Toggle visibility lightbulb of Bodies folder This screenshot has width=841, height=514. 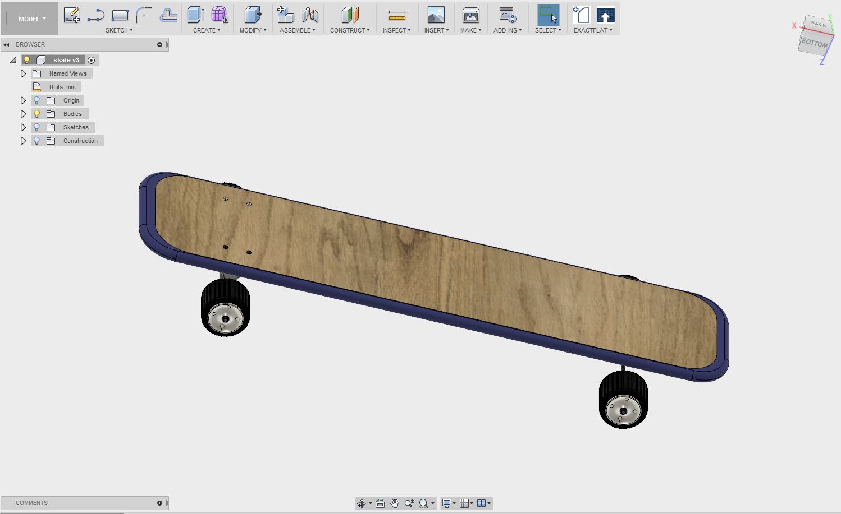point(36,114)
